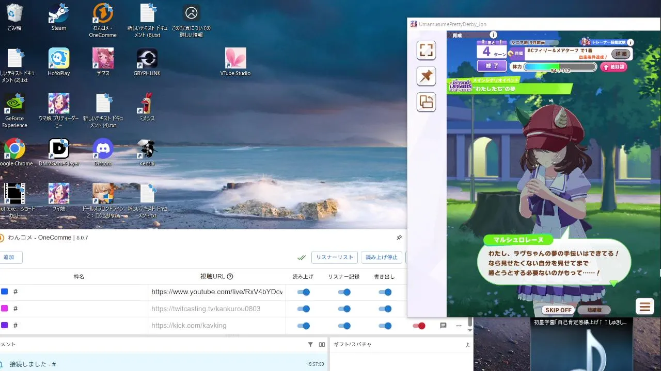Switch off the red connection toggle on kick row
The height and width of the screenshot is (371, 661).
click(x=419, y=326)
